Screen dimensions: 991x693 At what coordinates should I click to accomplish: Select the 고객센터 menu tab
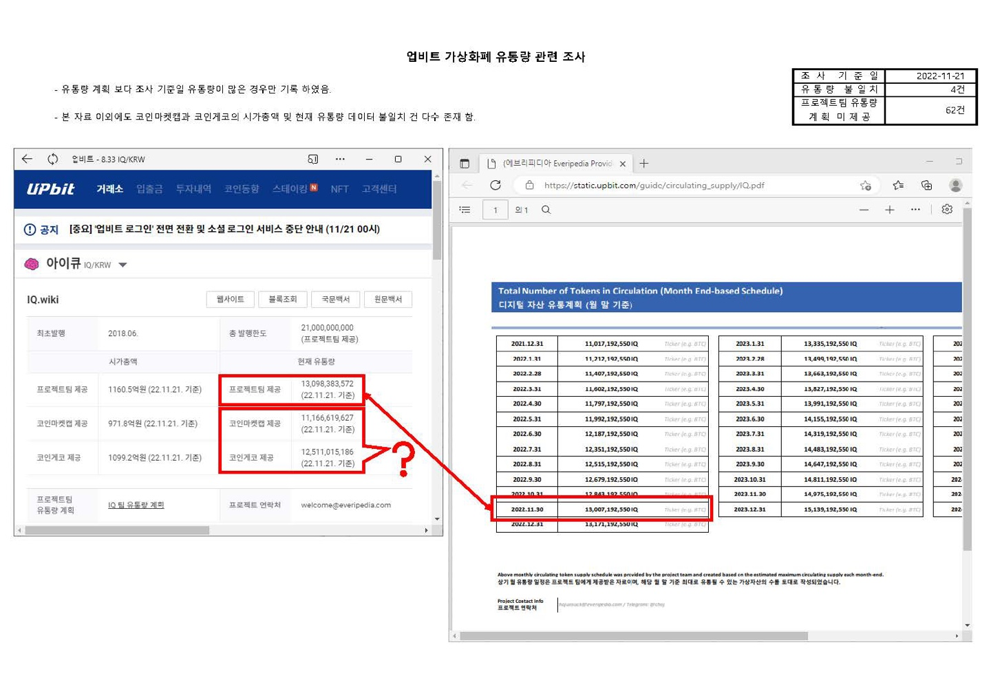tap(379, 189)
